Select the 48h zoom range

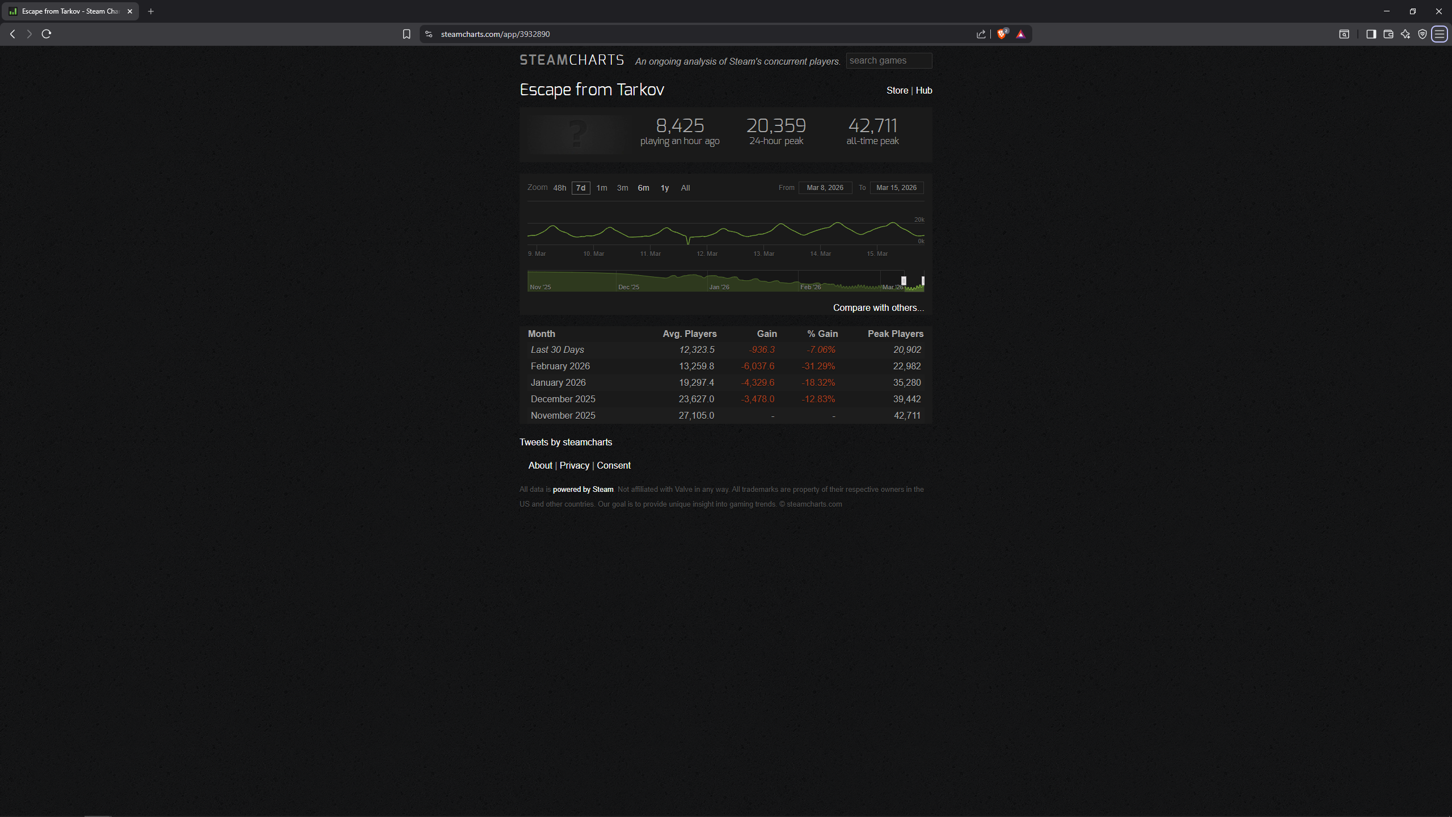click(559, 188)
